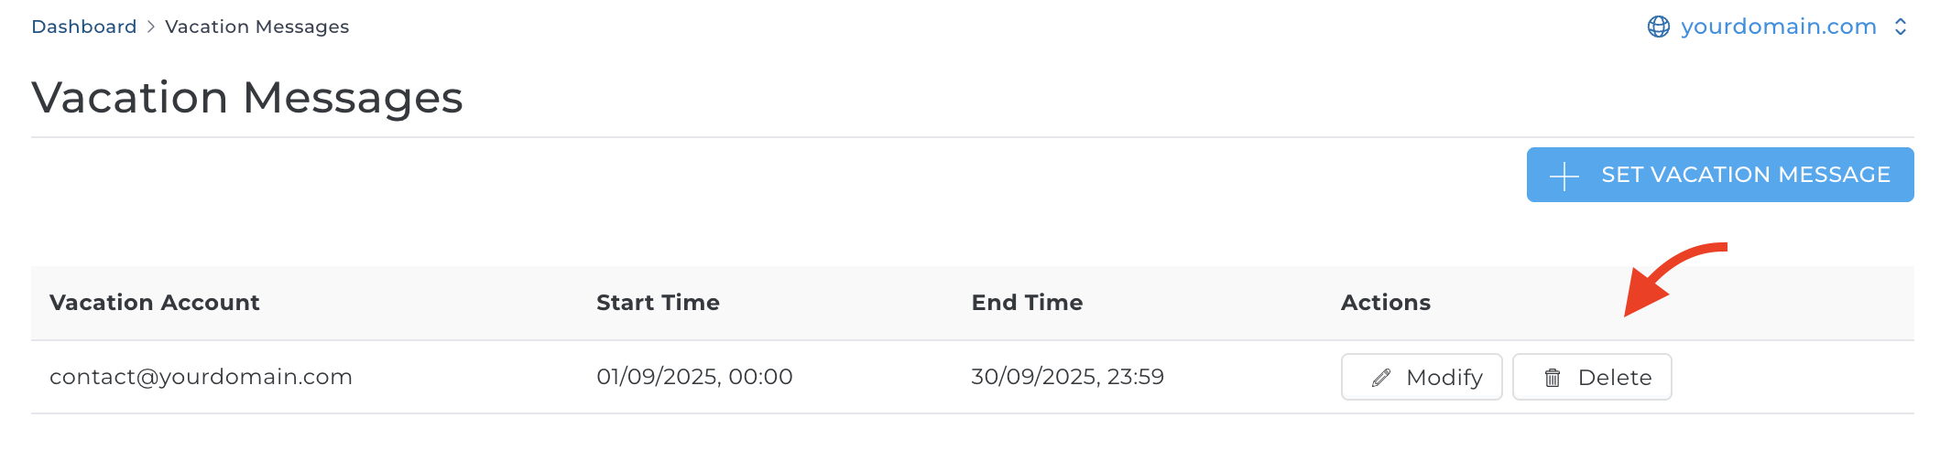This screenshot has width=1951, height=450.
Task: Select the contact@yourdomain.com account cell
Action: pos(201,377)
